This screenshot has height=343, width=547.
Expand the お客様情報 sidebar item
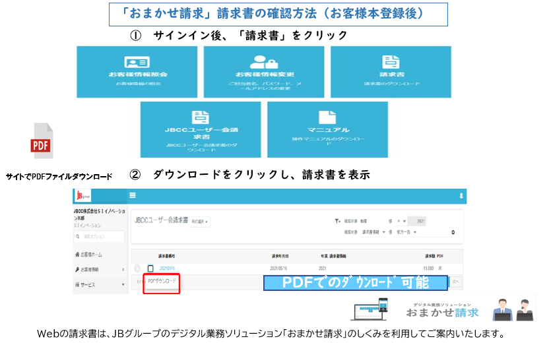[x=100, y=269]
